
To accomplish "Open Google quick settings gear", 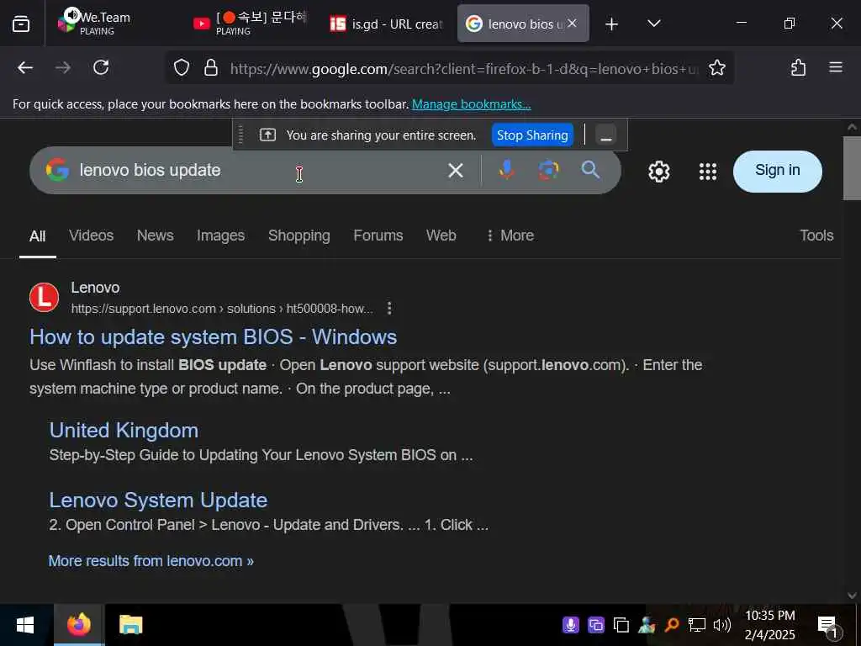I will coord(659,172).
